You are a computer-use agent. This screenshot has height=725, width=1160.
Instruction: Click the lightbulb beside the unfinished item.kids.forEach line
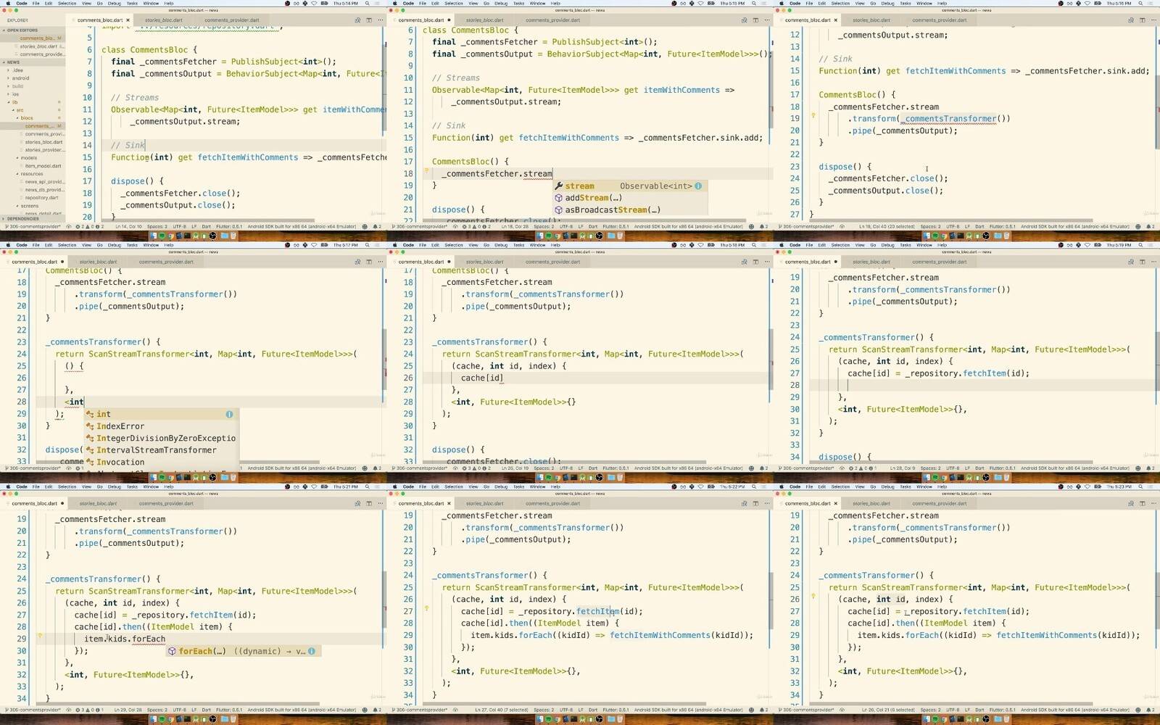point(40,637)
